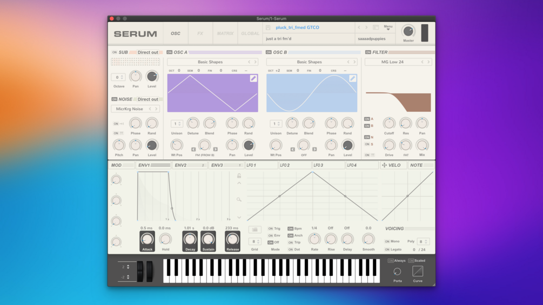Click the master output level meter
The width and height of the screenshot is (543, 305).
point(425,33)
